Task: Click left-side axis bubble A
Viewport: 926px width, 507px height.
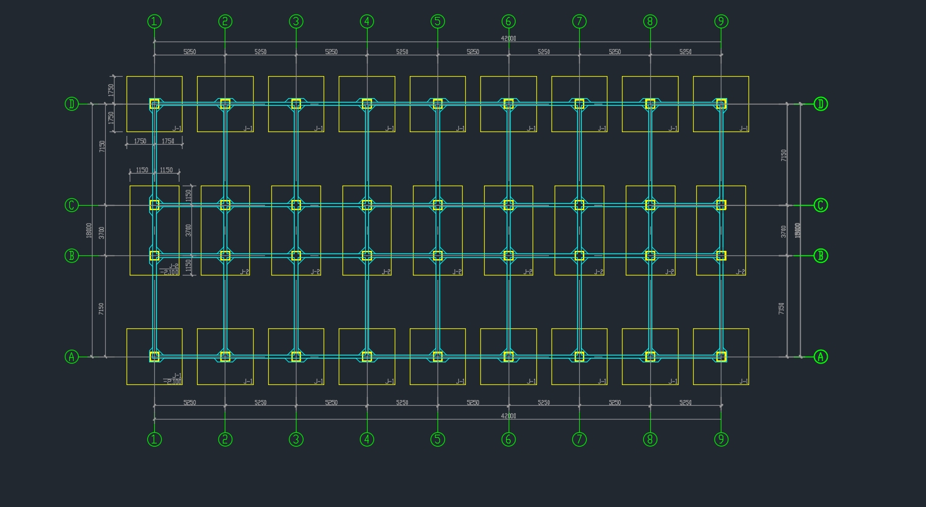Action: [72, 357]
